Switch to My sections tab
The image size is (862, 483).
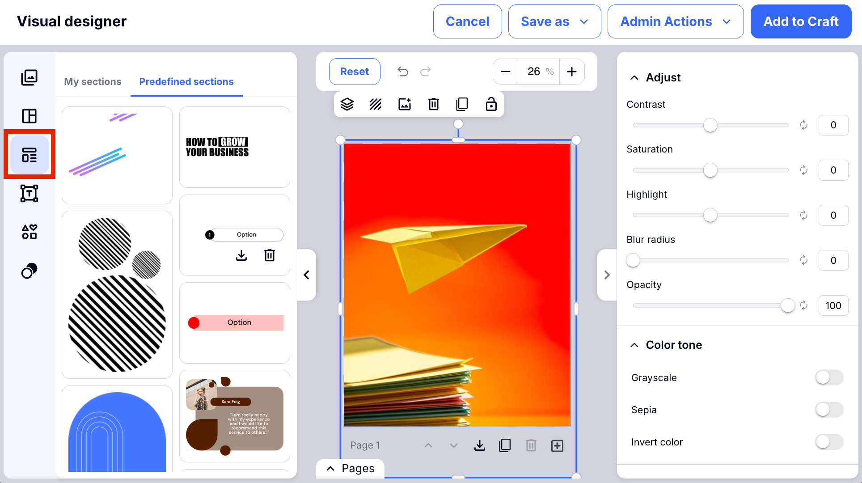[x=93, y=81]
